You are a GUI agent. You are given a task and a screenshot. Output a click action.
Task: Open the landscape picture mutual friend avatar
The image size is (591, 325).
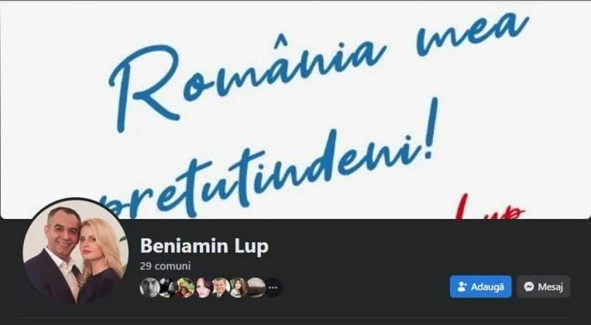(x=256, y=288)
